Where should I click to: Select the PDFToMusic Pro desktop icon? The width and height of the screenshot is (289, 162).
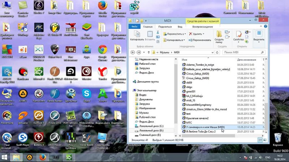[x=70, y=119]
